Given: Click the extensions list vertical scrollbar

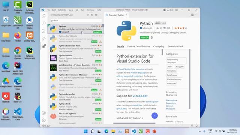Looking at the screenshot, I should point(103,26).
